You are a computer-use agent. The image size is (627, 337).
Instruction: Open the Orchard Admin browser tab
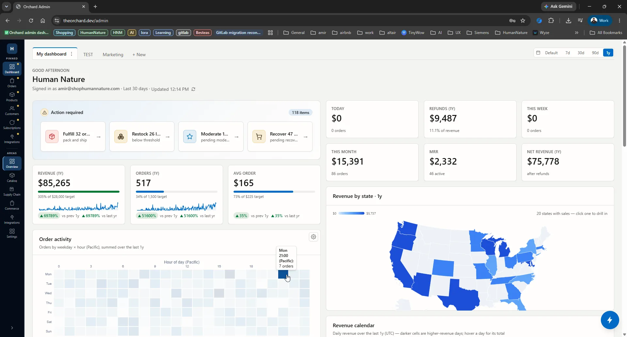pyautogui.click(x=51, y=7)
